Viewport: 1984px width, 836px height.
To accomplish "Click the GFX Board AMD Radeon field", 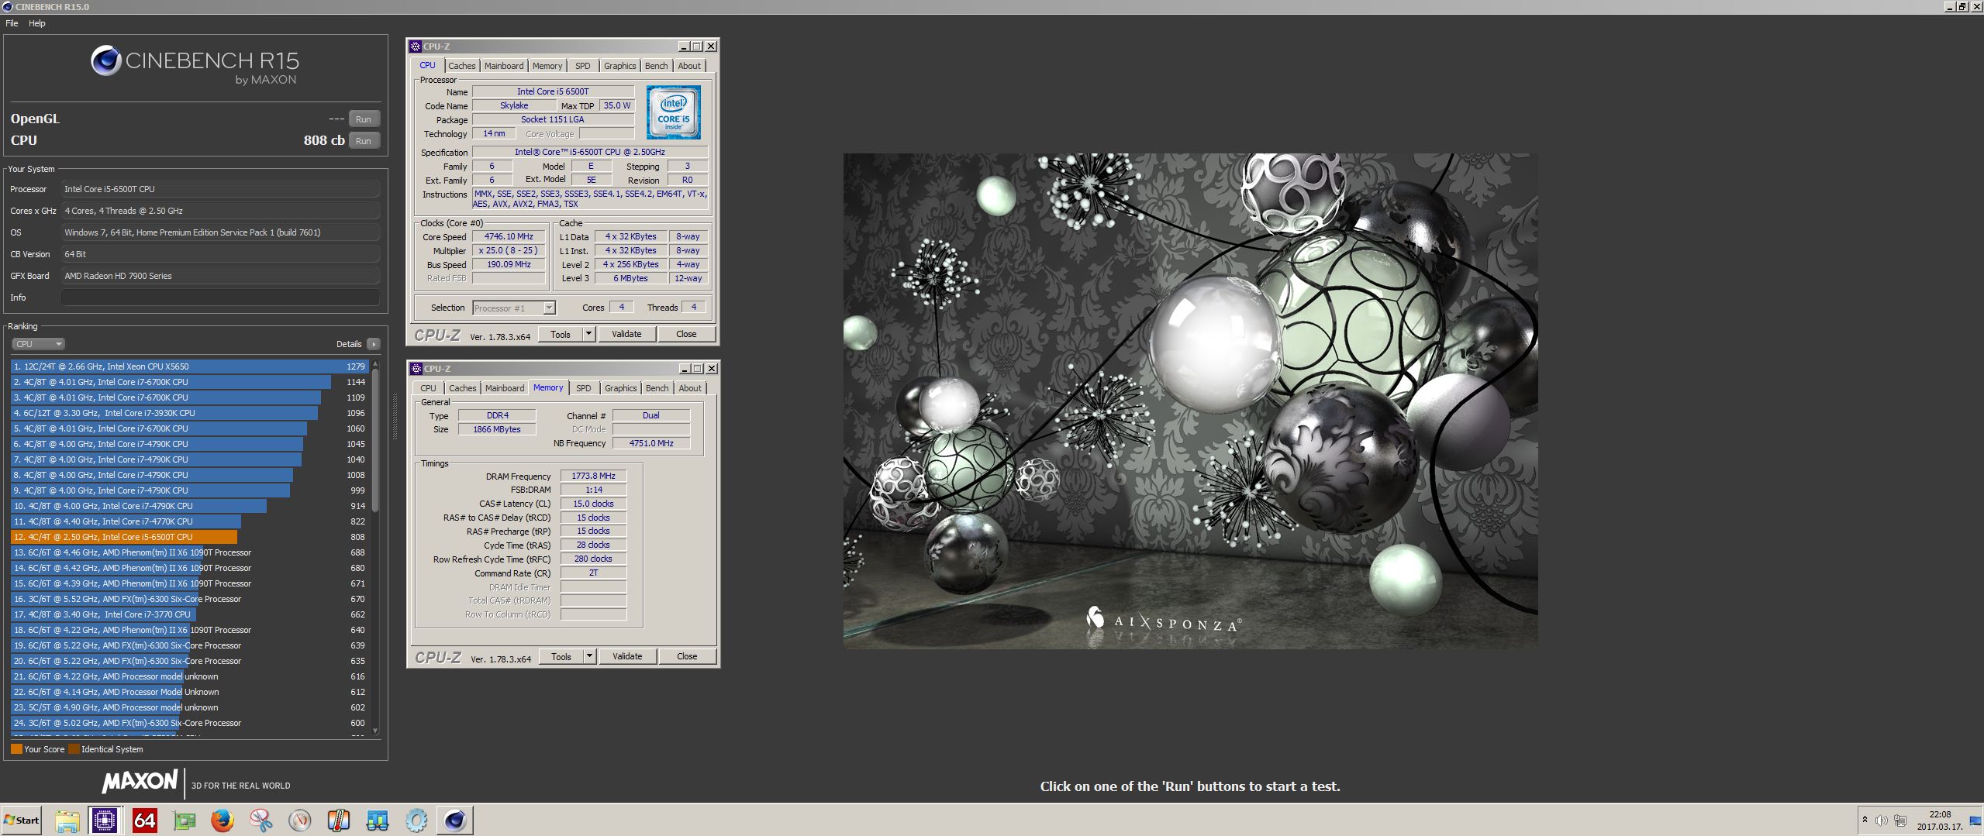I will (220, 276).
